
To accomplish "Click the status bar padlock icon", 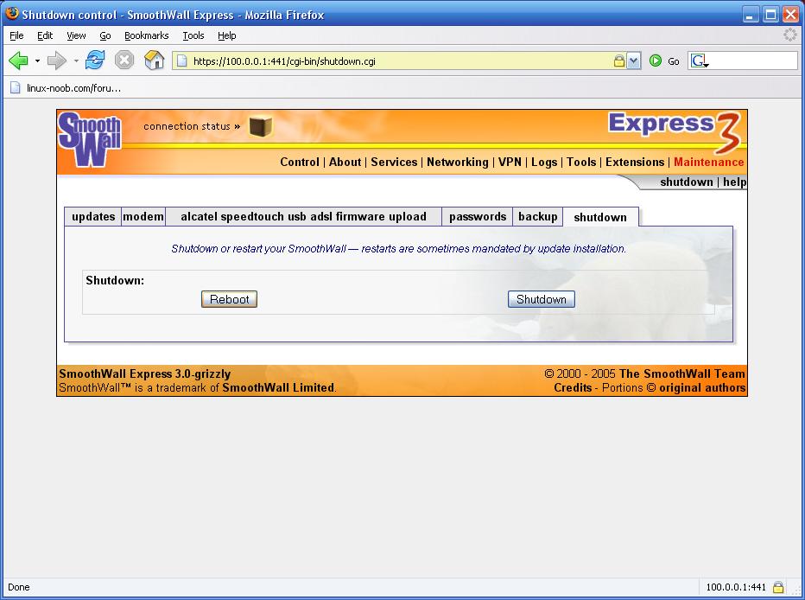I will [778, 587].
